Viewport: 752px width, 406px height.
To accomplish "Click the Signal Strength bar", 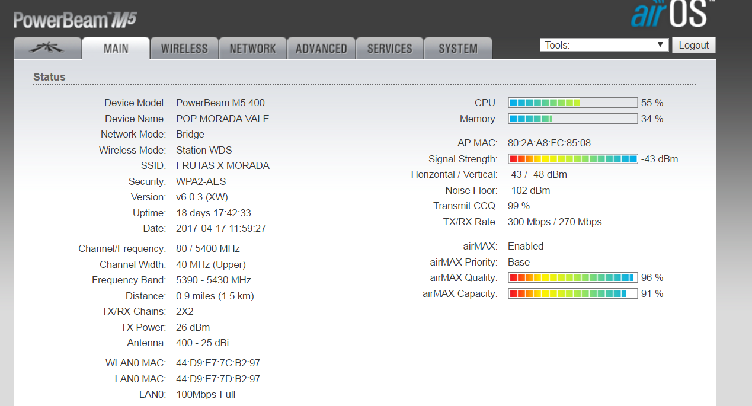I will [x=573, y=159].
